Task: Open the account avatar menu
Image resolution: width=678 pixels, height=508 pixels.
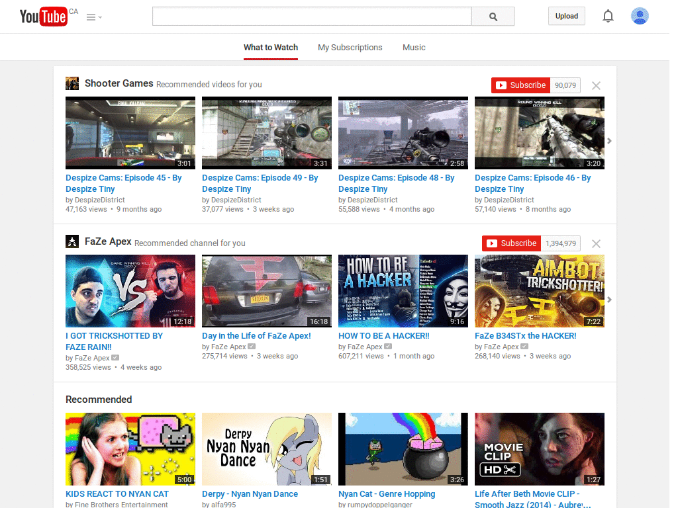Action: click(640, 16)
